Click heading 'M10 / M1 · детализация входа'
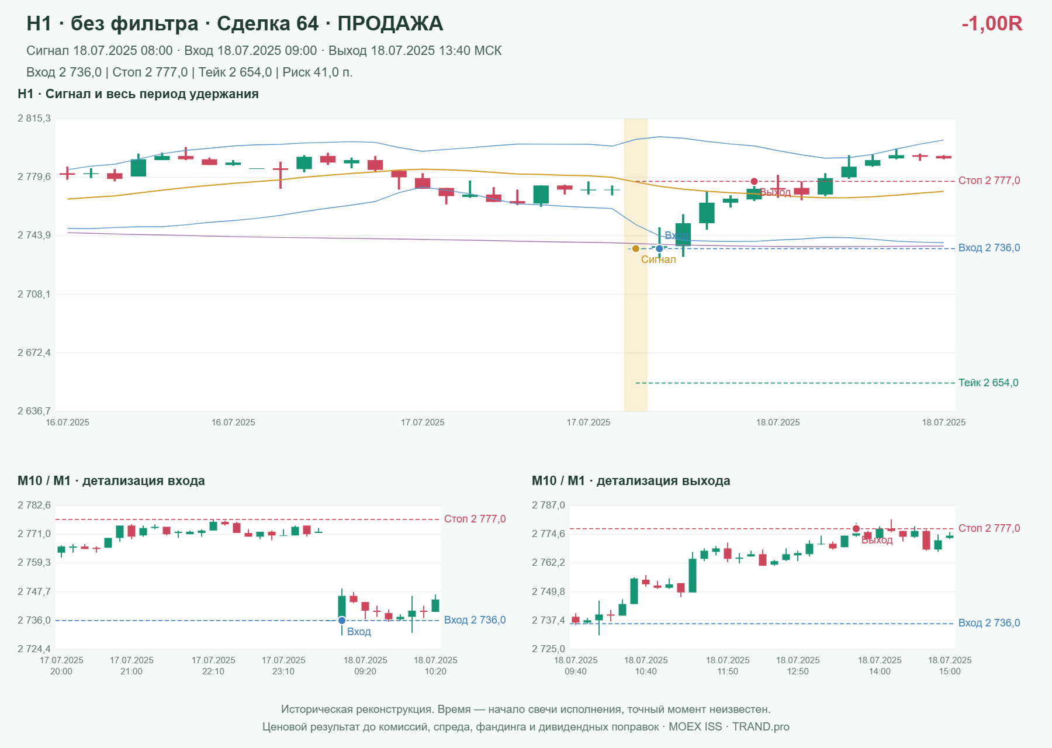 (111, 481)
